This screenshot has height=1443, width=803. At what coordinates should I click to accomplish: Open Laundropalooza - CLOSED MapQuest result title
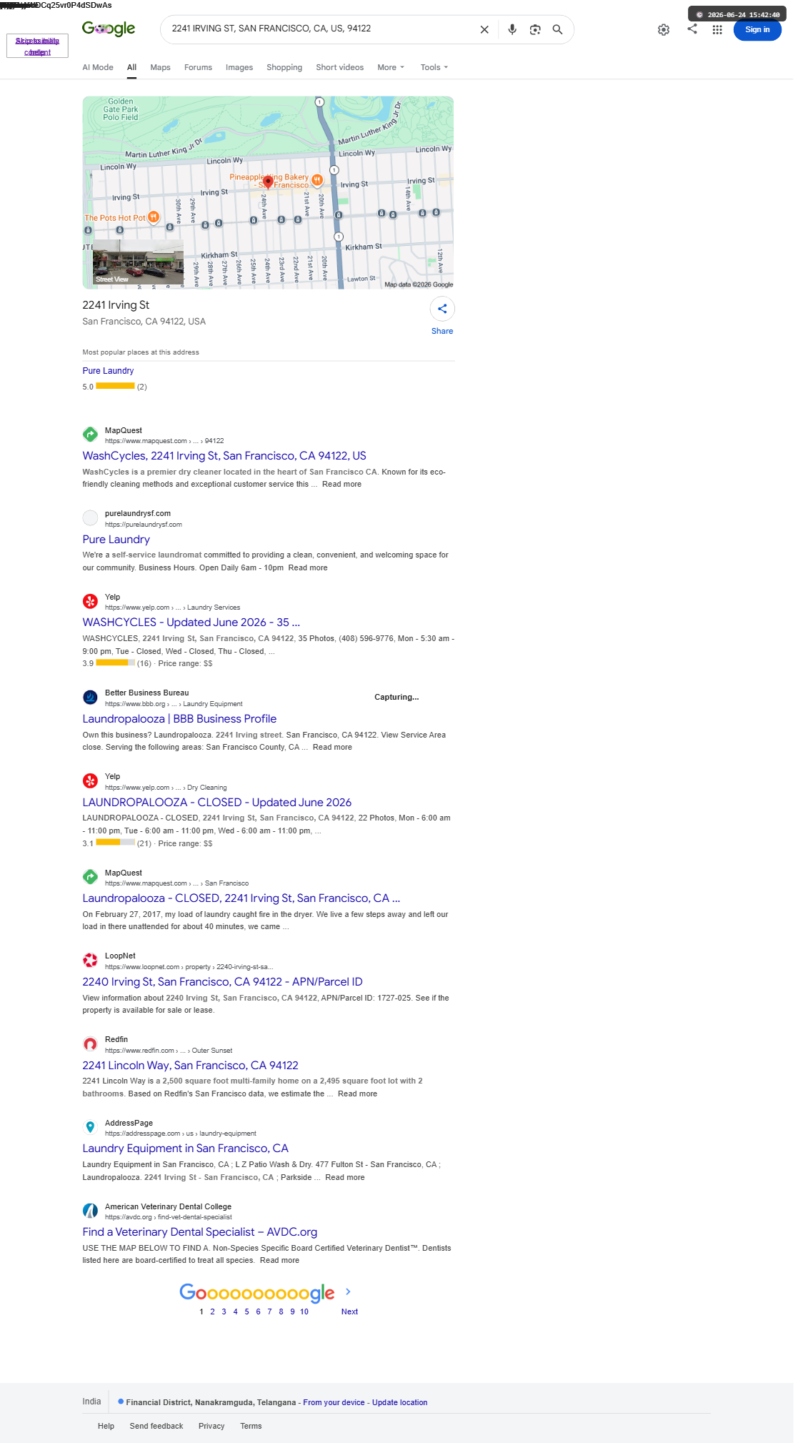click(x=241, y=898)
